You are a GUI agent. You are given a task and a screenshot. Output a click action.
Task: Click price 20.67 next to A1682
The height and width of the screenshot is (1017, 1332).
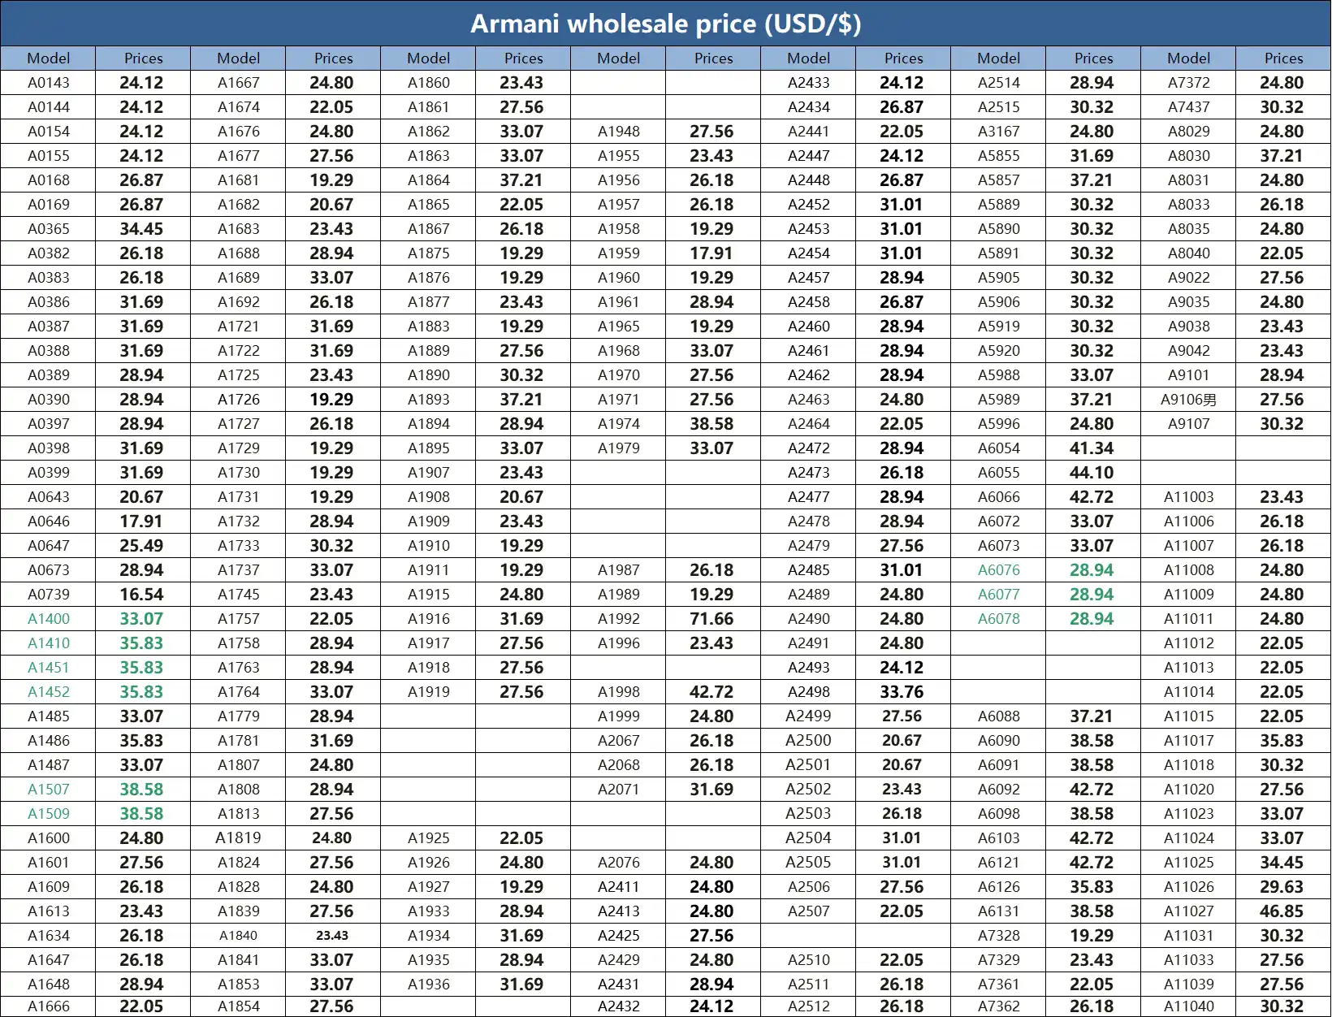[332, 205]
